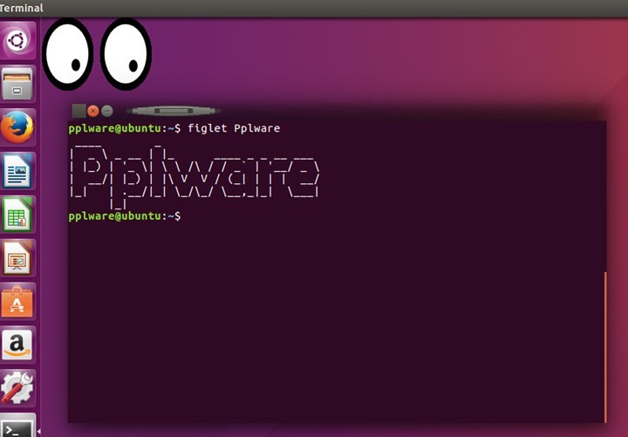Click the grey square left of the close button
Screen dimensions: 628x437
tap(78, 111)
